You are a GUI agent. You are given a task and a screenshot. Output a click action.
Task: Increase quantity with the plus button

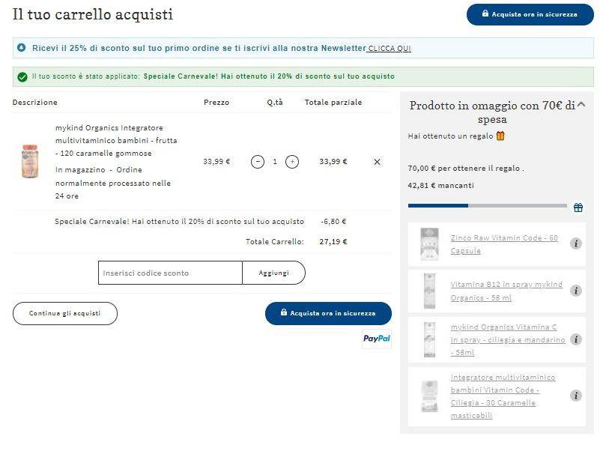(292, 162)
